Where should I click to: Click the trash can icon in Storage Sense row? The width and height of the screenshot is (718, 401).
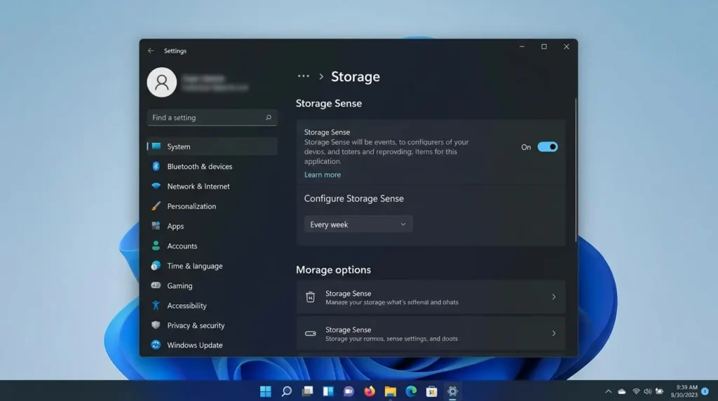click(x=311, y=297)
